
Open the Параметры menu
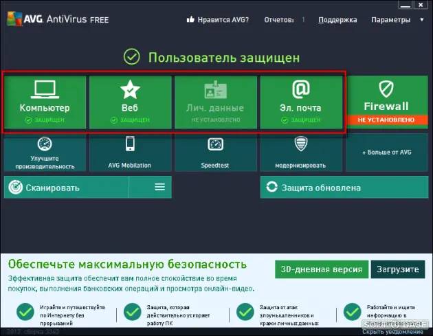391,20
